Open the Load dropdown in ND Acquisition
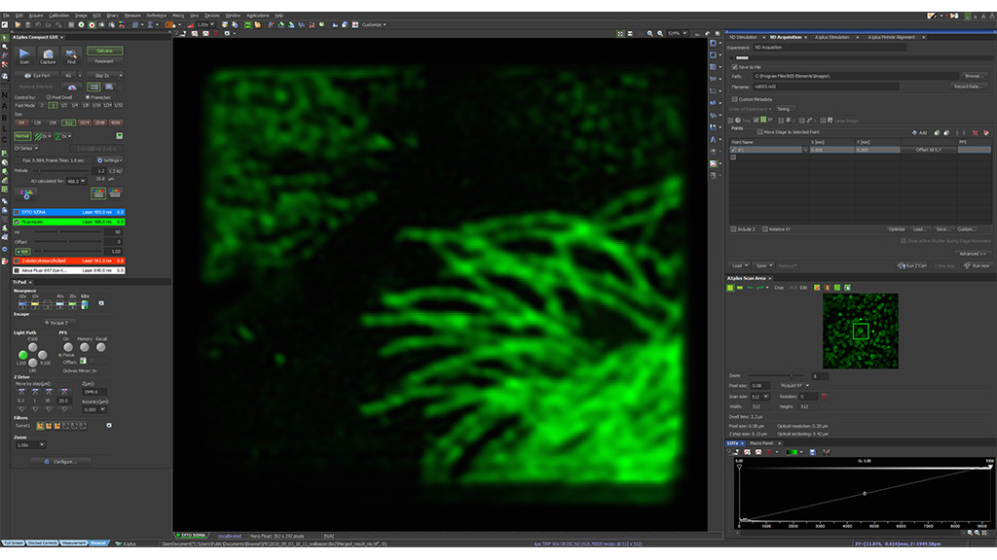The width and height of the screenshot is (997, 560). tap(739, 265)
